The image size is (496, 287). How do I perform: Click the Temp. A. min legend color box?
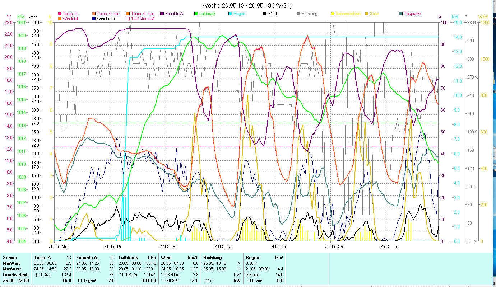94,14
